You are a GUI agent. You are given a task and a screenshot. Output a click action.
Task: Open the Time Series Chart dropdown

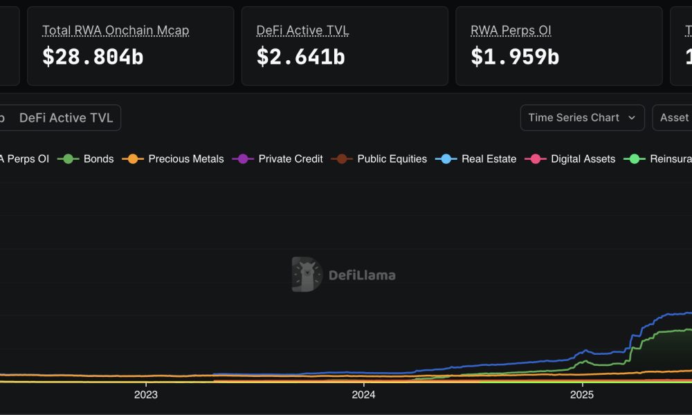point(582,118)
